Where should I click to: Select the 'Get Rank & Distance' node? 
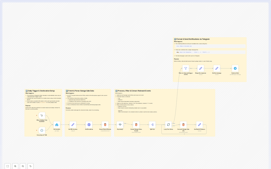199,125
